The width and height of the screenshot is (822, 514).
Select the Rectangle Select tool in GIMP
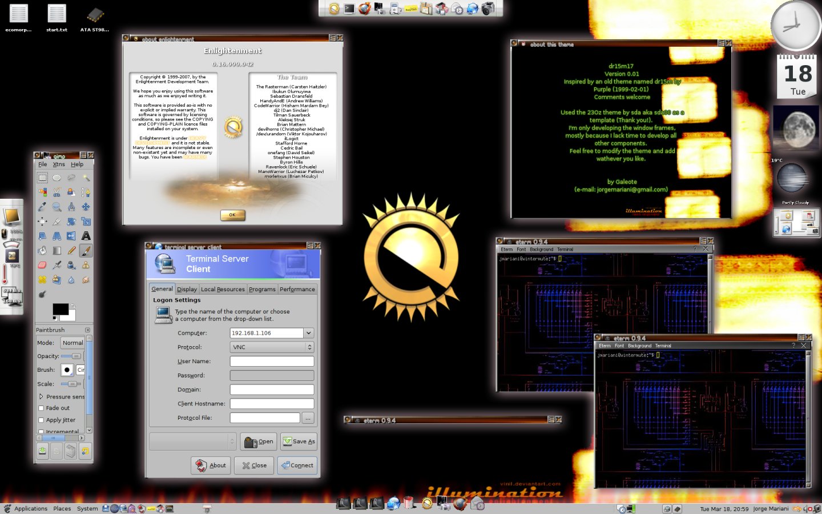coord(42,178)
